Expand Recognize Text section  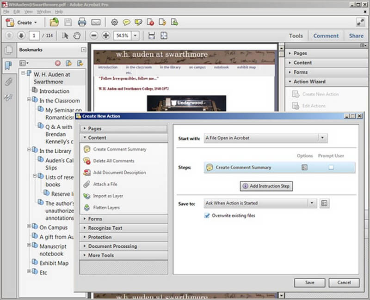[x=124, y=228]
